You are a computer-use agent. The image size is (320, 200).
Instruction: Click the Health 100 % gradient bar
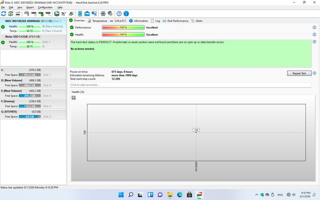coord(123,35)
